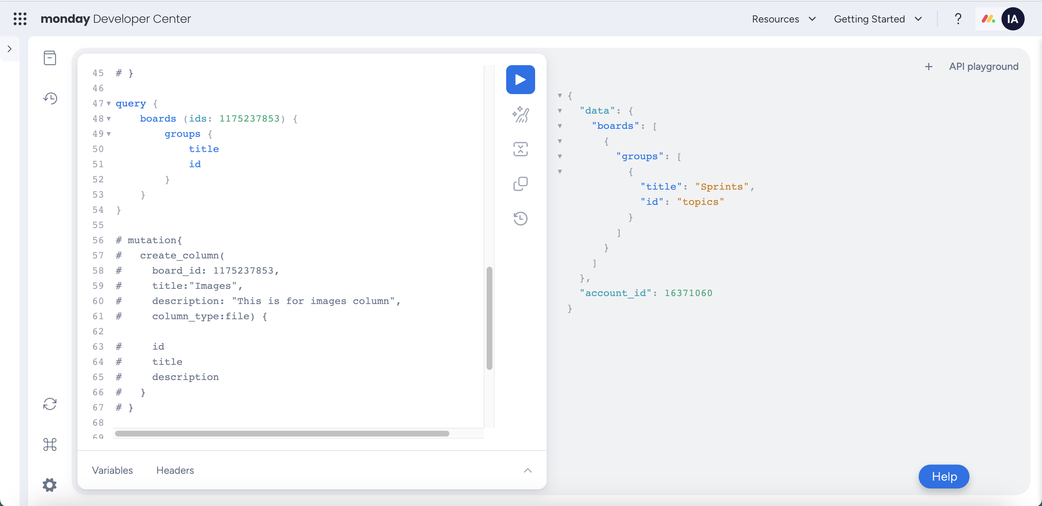The height and width of the screenshot is (506, 1042).
Task: Open the apps grid menu icon
Action: [20, 18]
